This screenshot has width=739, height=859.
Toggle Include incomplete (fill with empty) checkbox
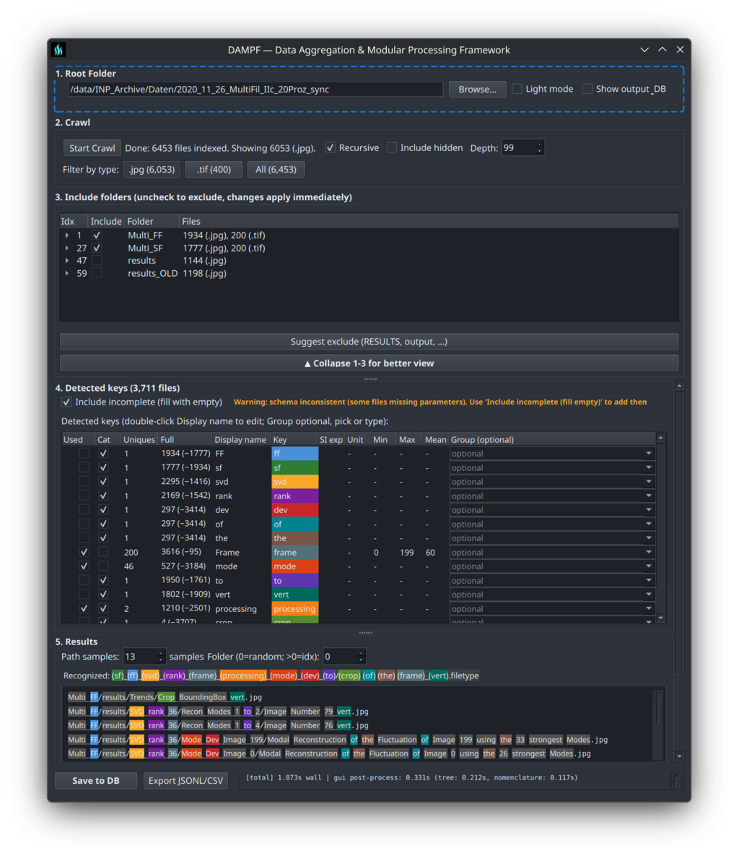[66, 402]
